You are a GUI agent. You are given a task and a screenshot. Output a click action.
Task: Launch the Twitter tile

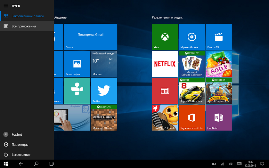(104, 91)
